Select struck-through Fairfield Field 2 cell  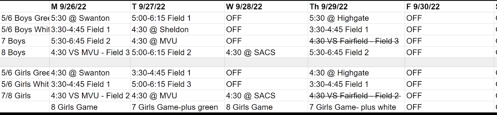(x=356, y=95)
